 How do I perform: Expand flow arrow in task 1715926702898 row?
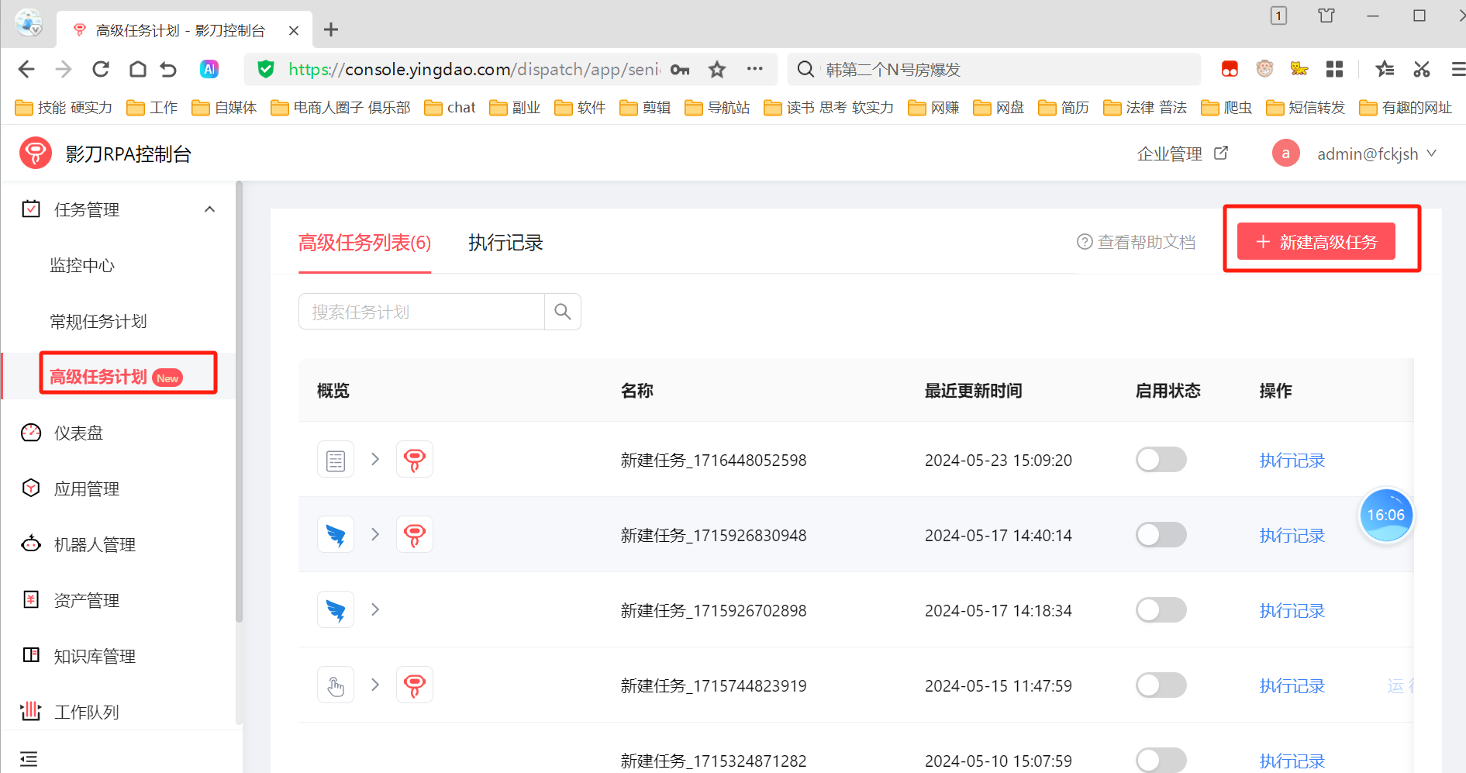(x=375, y=609)
